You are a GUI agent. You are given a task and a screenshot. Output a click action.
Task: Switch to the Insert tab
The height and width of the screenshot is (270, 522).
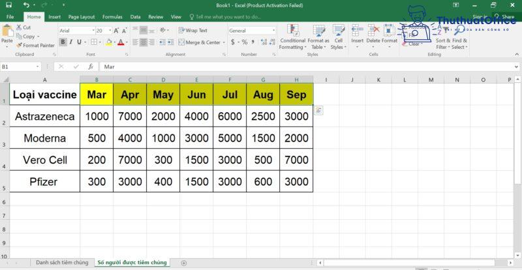pos(55,17)
